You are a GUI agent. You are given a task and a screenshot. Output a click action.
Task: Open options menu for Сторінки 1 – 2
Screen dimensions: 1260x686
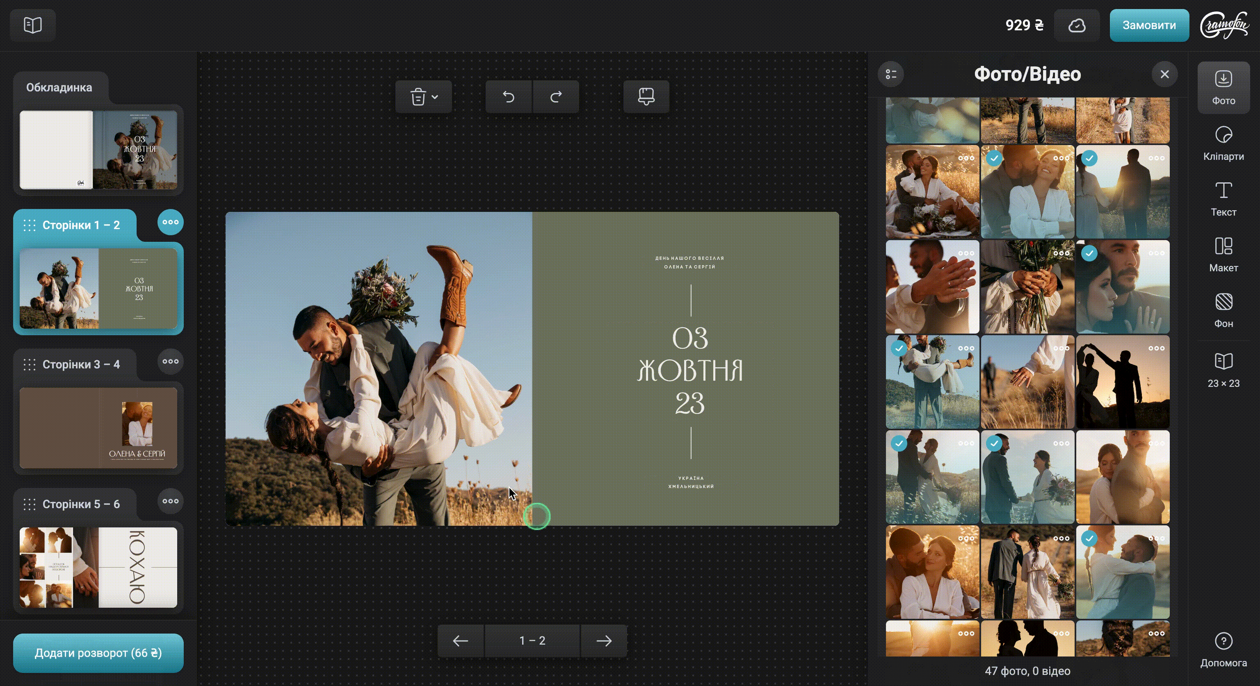point(170,222)
